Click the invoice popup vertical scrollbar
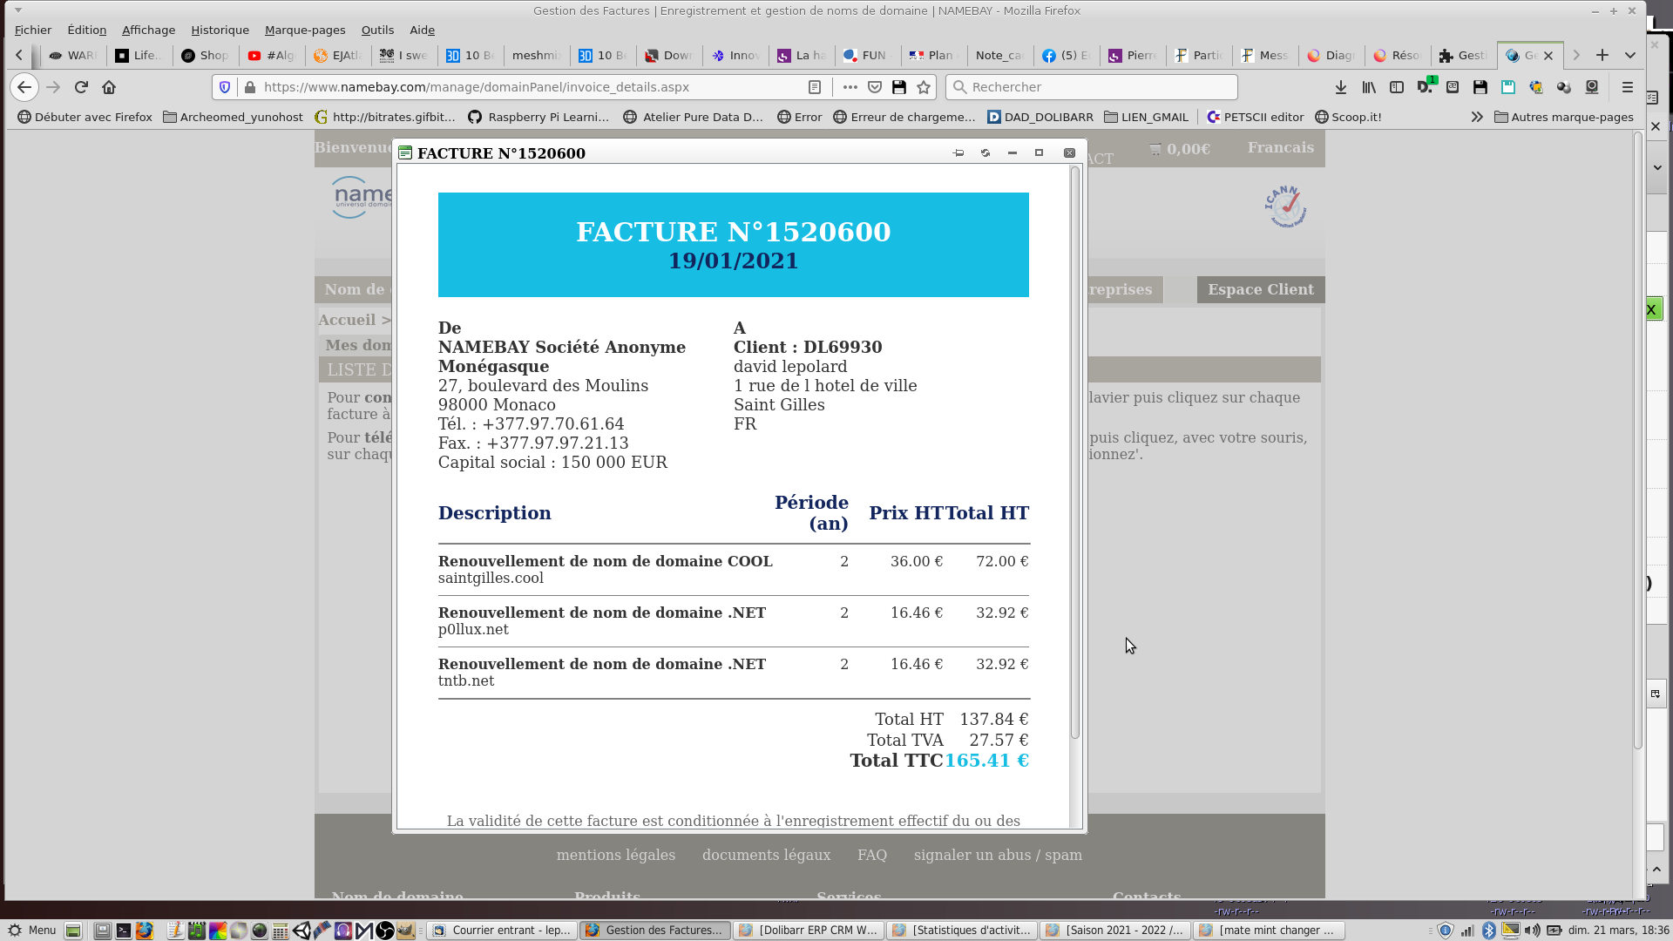1673x941 pixels. click(1075, 453)
